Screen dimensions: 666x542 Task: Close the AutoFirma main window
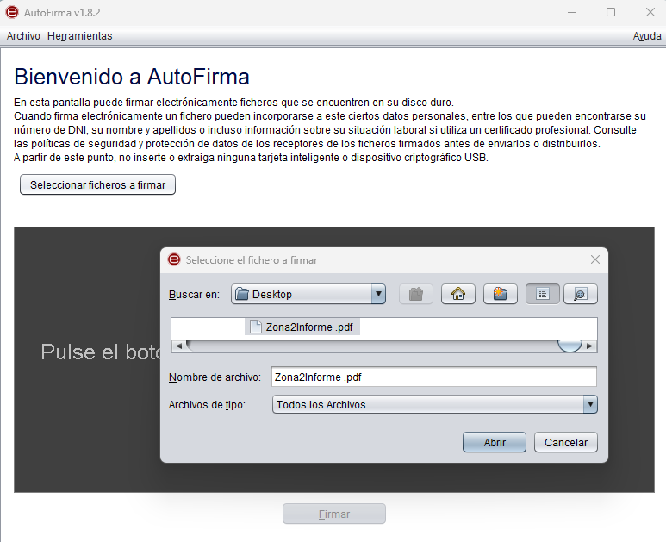[x=650, y=12]
